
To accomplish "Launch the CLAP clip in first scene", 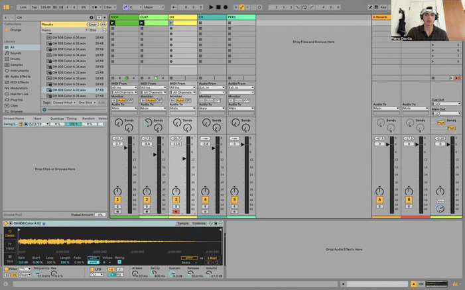I will (142, 23).
